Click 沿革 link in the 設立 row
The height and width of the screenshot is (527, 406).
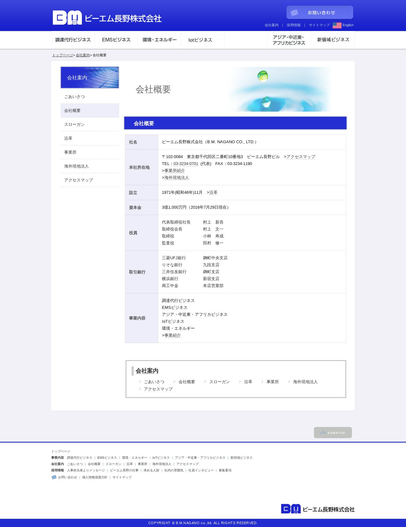coord(213,193)
